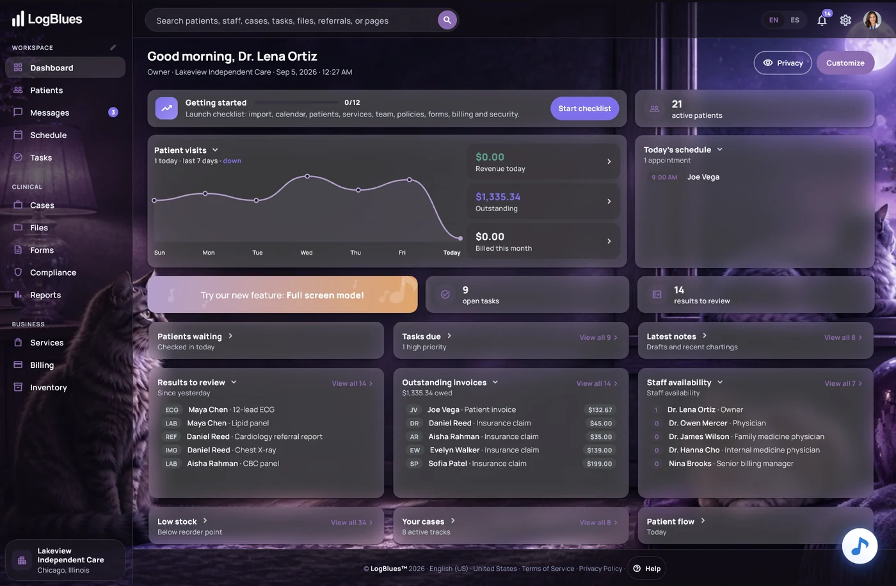Click the purple search magnifier button

point(447,20)
